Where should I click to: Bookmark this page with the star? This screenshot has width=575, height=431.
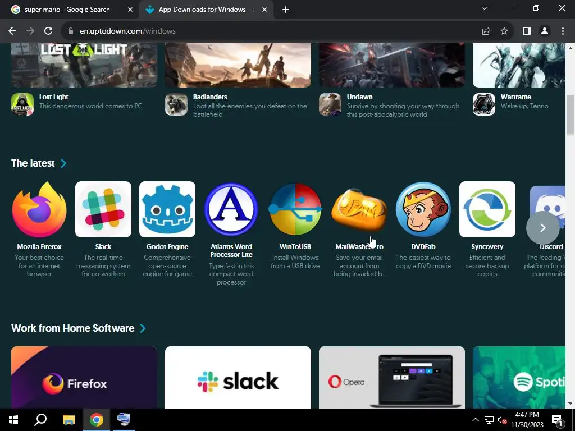(504, 31)
